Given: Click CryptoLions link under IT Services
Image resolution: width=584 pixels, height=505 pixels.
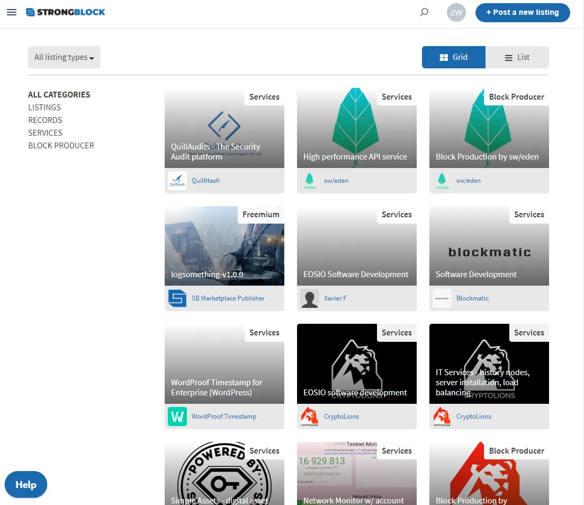Looking at the screenshot, I should [x=473, y=417].
